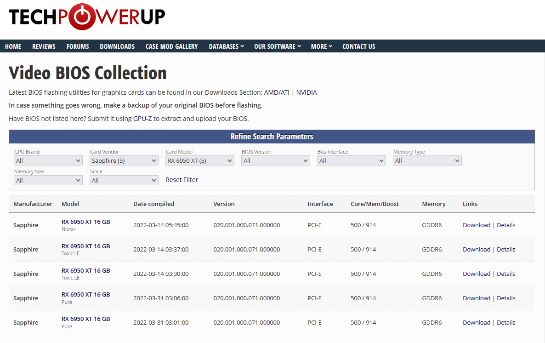This screenshot has width=545, height=343.
Task: Click the Memory column header
Action: coord(434,204)
